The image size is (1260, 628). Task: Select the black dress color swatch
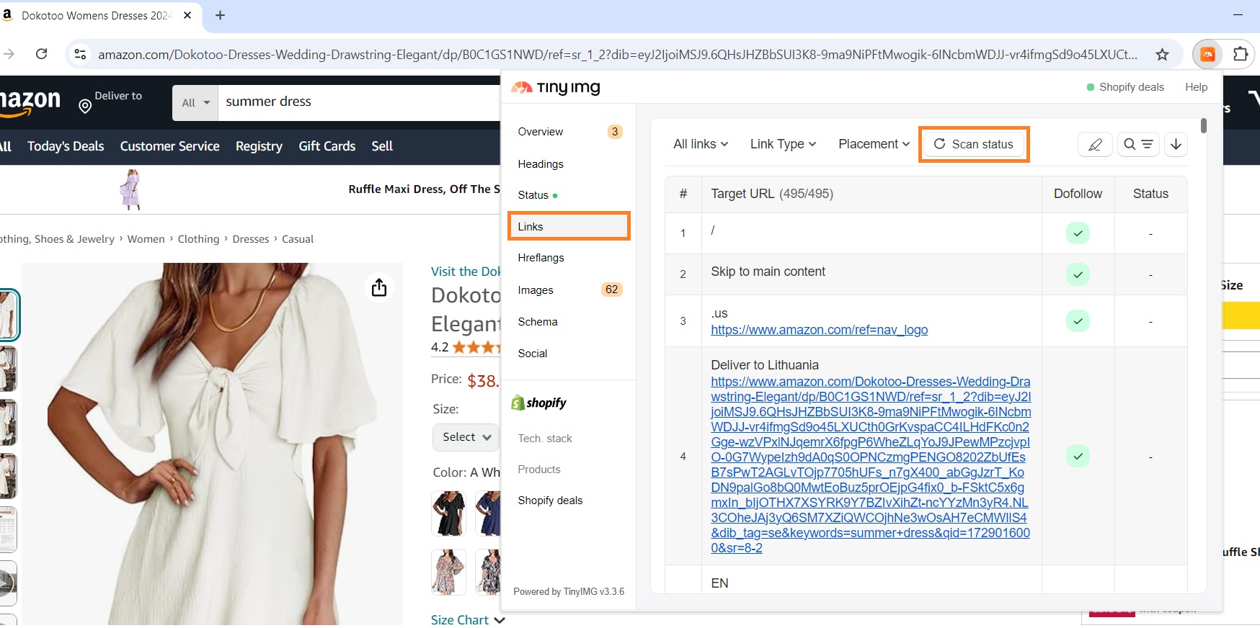pos(448,513)
